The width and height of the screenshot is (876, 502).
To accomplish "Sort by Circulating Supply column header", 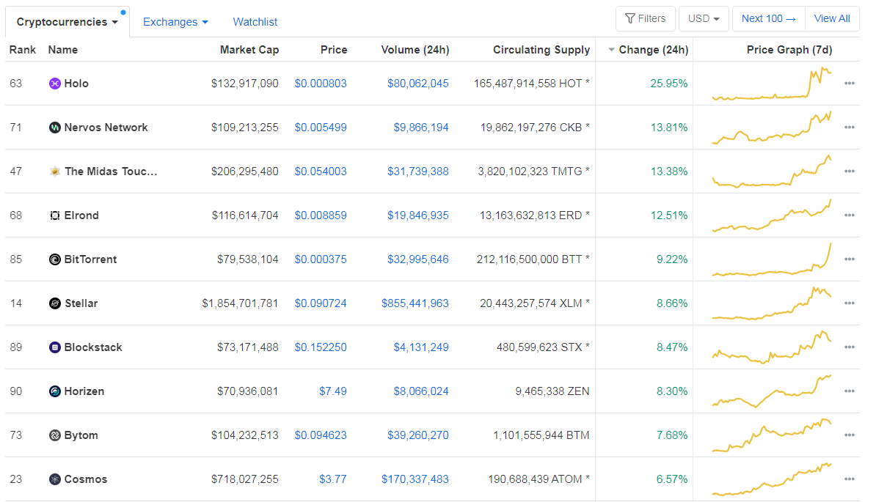I will (541, 50).
